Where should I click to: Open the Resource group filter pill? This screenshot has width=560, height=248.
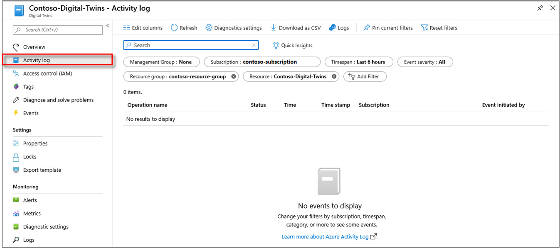(x=181, y=76)
